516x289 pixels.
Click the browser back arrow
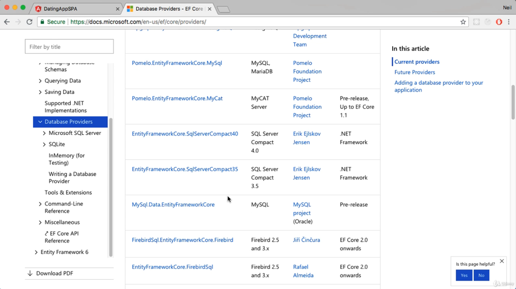pyautogui.click(x=7, y=22)
